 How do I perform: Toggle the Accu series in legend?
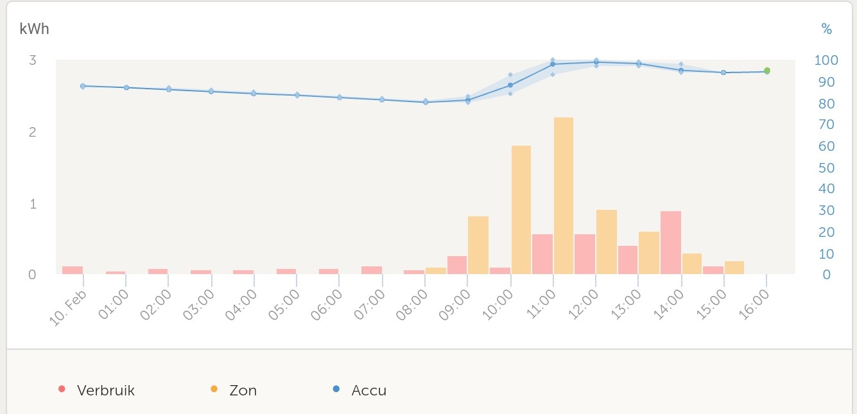(x=368, y=390)
